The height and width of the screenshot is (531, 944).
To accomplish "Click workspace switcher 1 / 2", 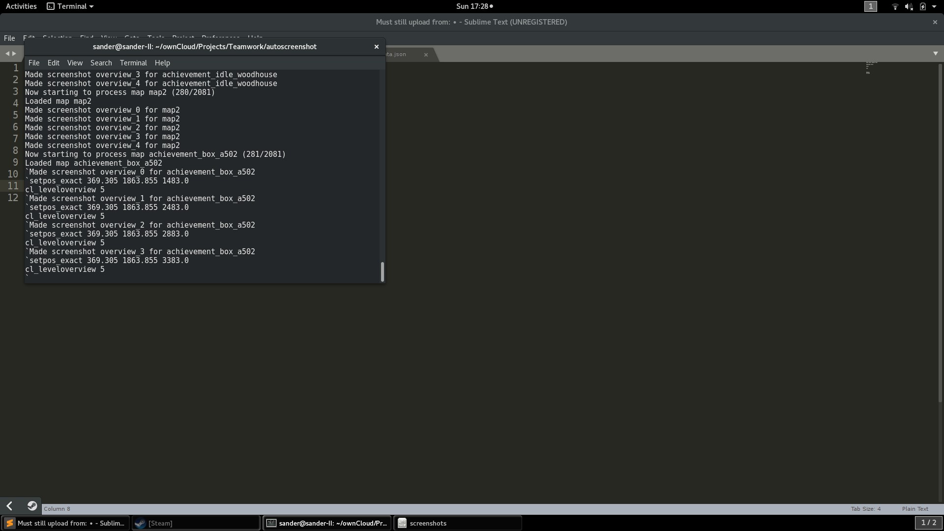I will coord(928,523).
